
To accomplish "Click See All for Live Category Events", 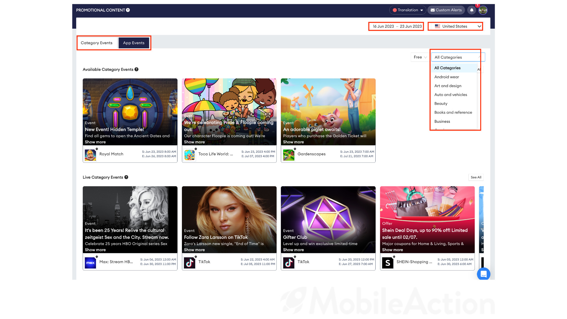I will 476,177.
